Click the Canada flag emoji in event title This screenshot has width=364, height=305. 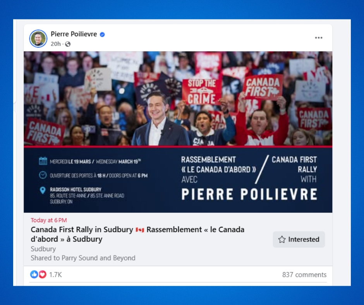(x=140, y=230)
